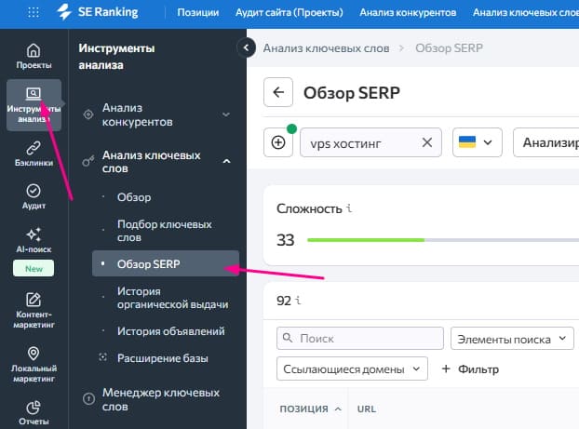579x429 pixels.
Task: Select Инструменты анализа sidebar icon
Action: click(34, 105)
